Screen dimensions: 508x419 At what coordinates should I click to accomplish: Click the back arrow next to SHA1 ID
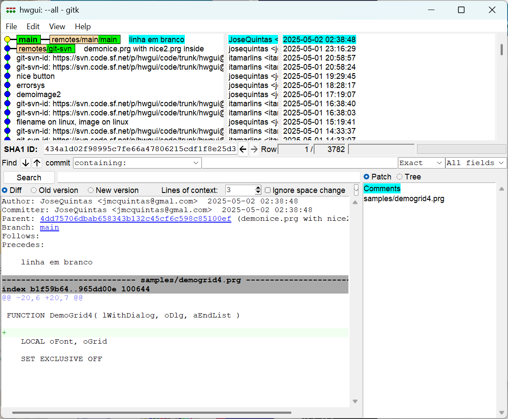pos(243,149)
